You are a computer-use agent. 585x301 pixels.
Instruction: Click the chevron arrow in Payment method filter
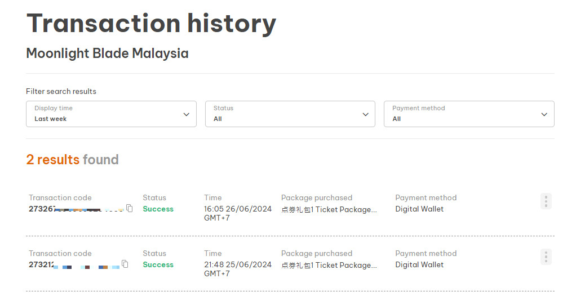544,114
